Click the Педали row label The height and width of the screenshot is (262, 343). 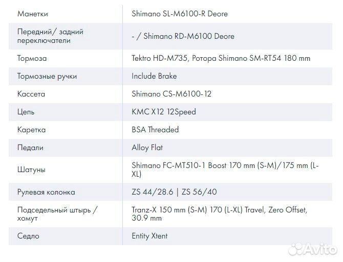pos(30,148)
